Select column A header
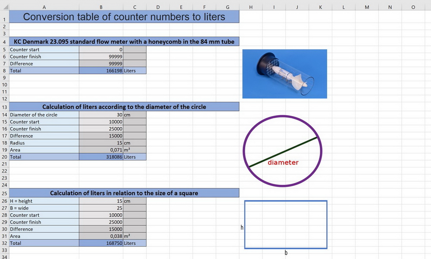This screenshot has height=259, width=431. (44, 7)
